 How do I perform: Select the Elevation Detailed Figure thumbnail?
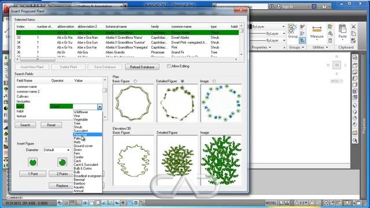(x=177, y=160)
